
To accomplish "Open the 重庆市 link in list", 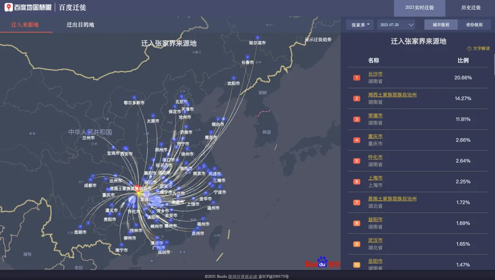I will click(x=375, y=136).
